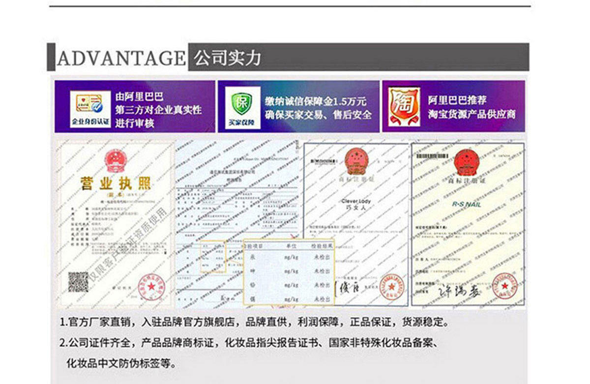The width and height of the screenshot is (590, 384).
Task: Click the 汞 row in the test table
Action: tap(289, 257)
